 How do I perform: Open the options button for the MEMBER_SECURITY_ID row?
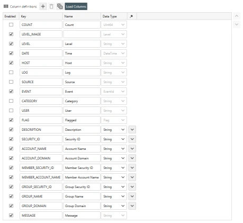point(132,168)
